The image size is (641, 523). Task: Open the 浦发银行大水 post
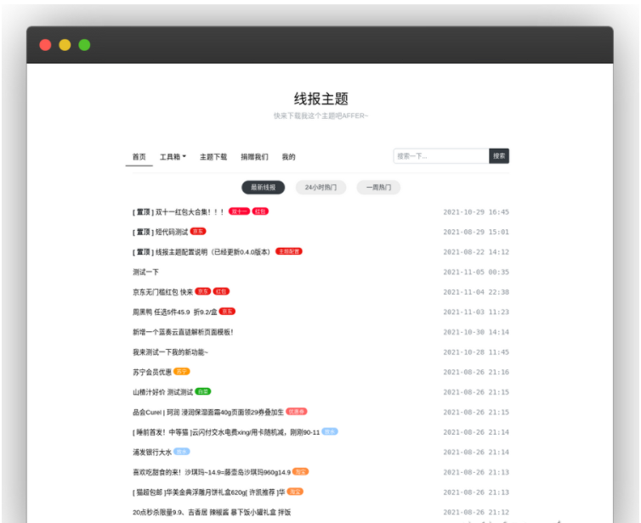click(151, 452)
